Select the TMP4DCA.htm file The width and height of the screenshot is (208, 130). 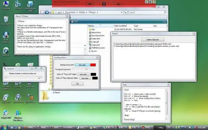pos(97,48)
